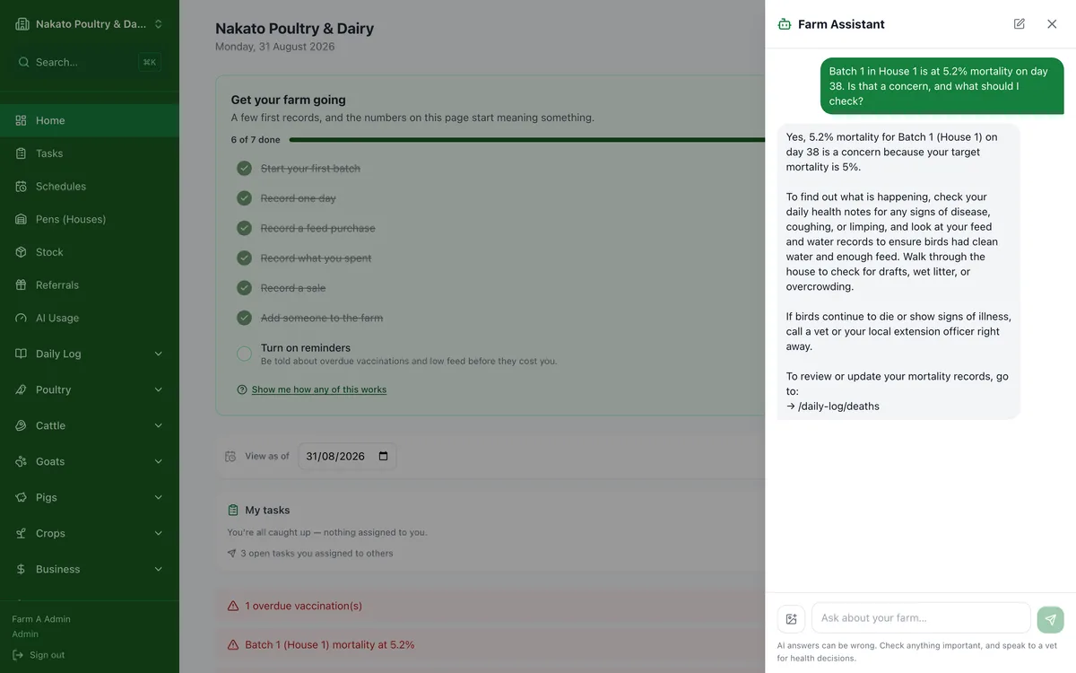Image resolution: width=1076 pixels, height=673 pixels.
Task: Click the Cattle icon in sidebar
Action: pos(22,425)
